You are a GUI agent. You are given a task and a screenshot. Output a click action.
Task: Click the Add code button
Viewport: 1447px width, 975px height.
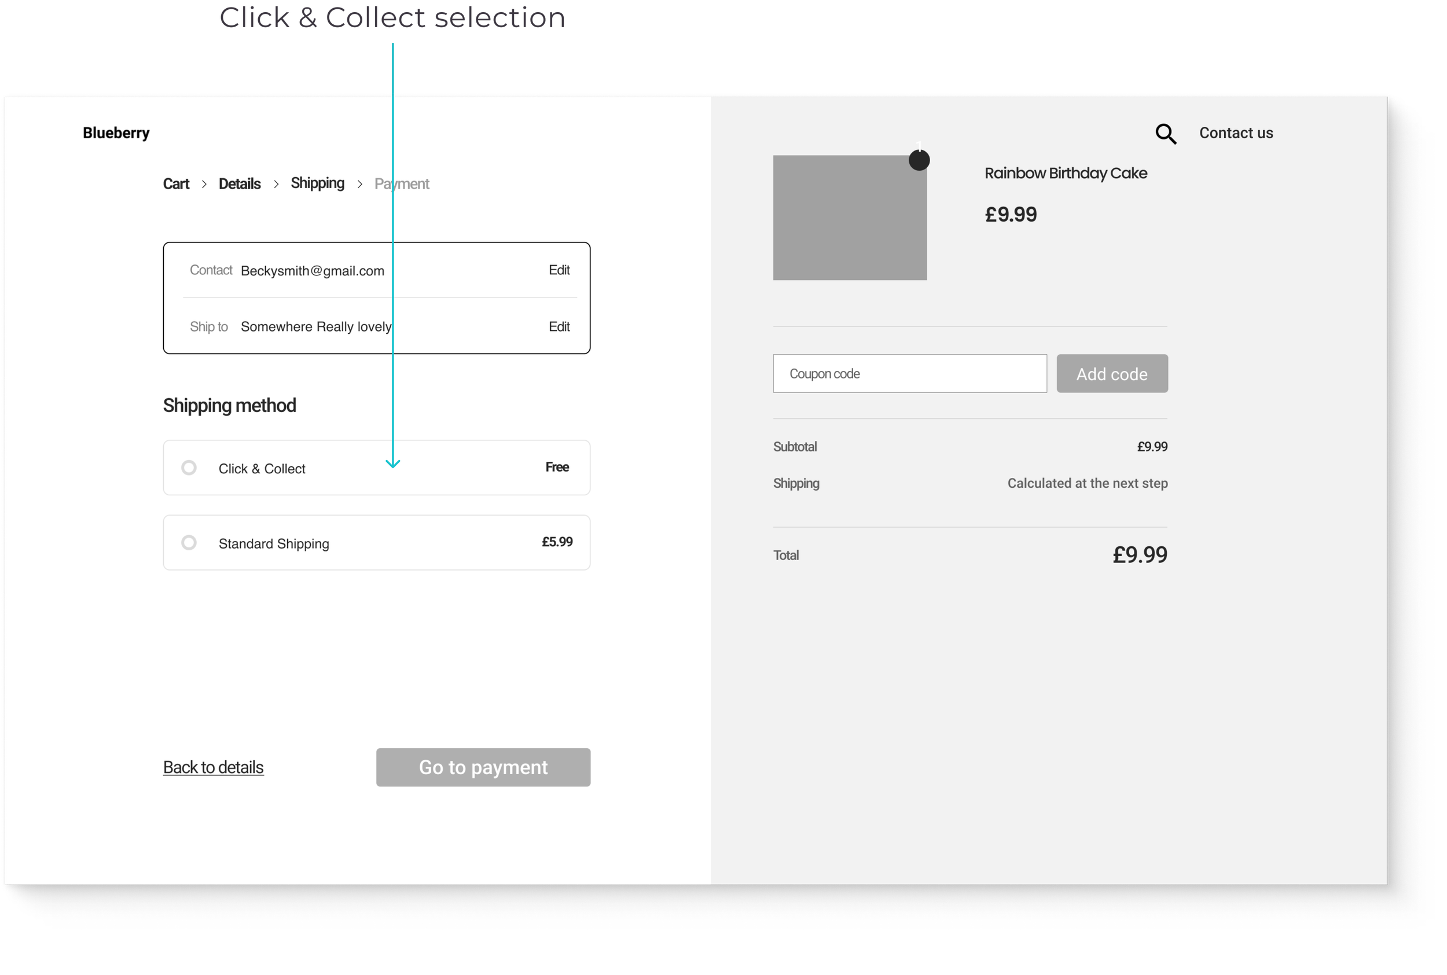(x=1111, y=374)
